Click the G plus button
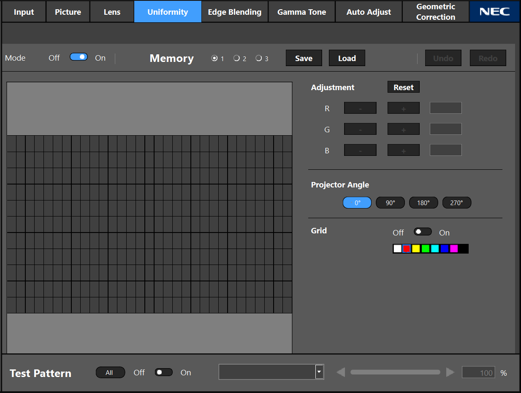Screen dimensions: 521x393 tap(403, 129)
